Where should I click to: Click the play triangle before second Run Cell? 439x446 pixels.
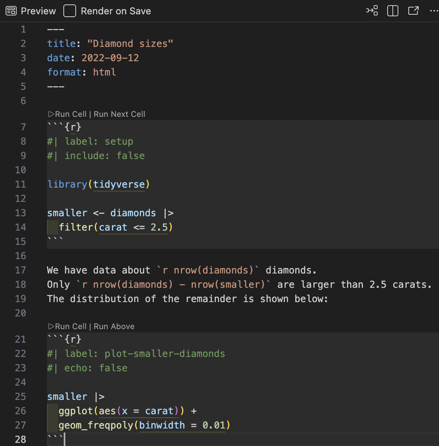[x=51, y=326]
